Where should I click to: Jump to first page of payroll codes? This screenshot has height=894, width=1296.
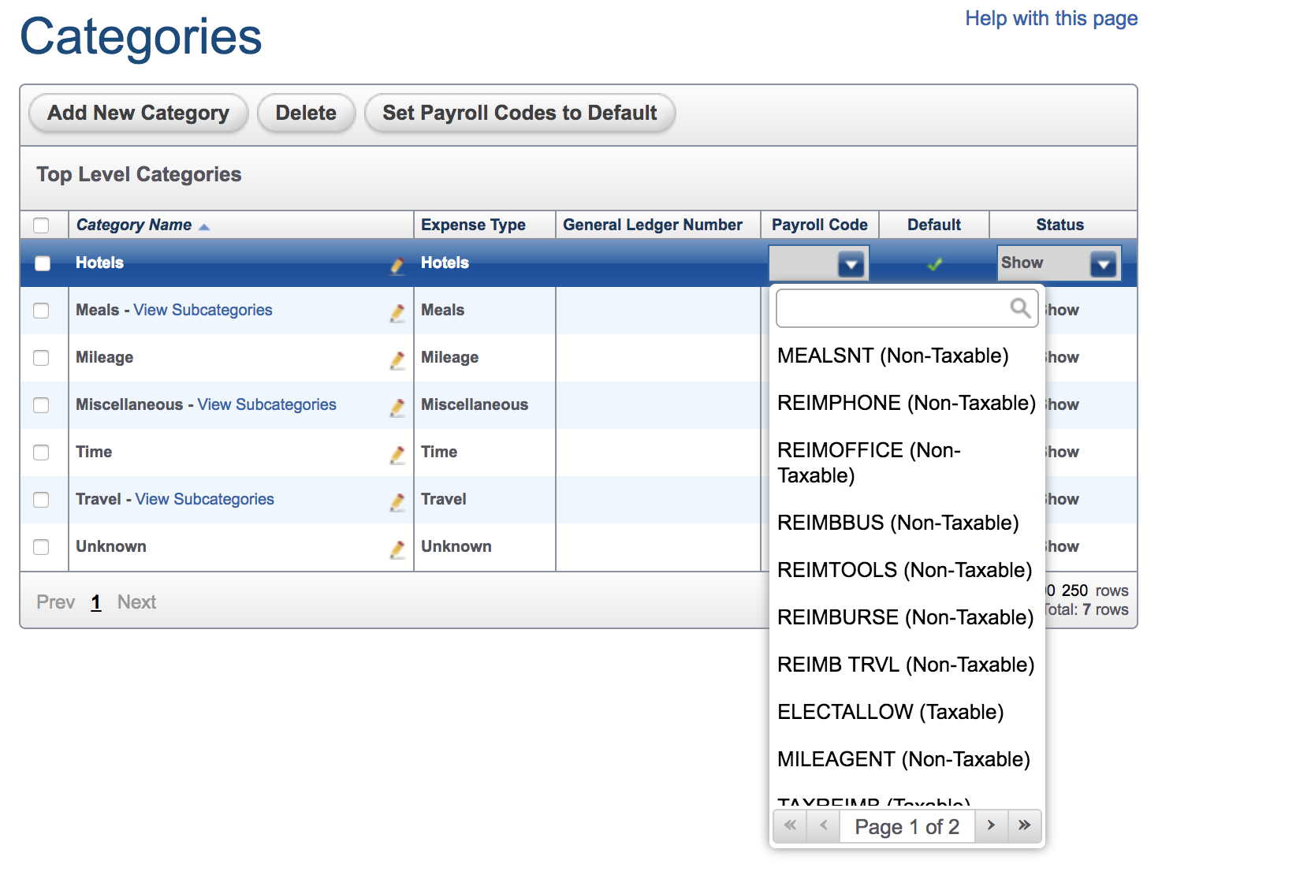click(790, 825)
